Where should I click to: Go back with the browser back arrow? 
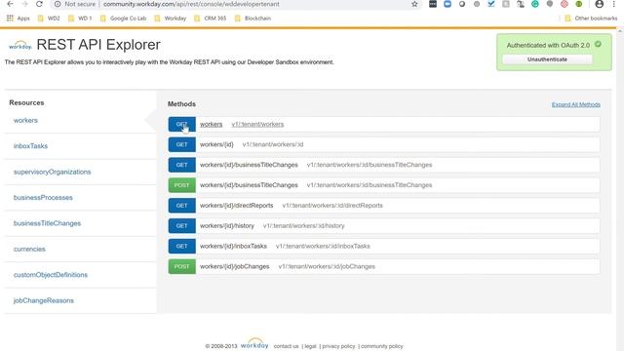[11, 4]
